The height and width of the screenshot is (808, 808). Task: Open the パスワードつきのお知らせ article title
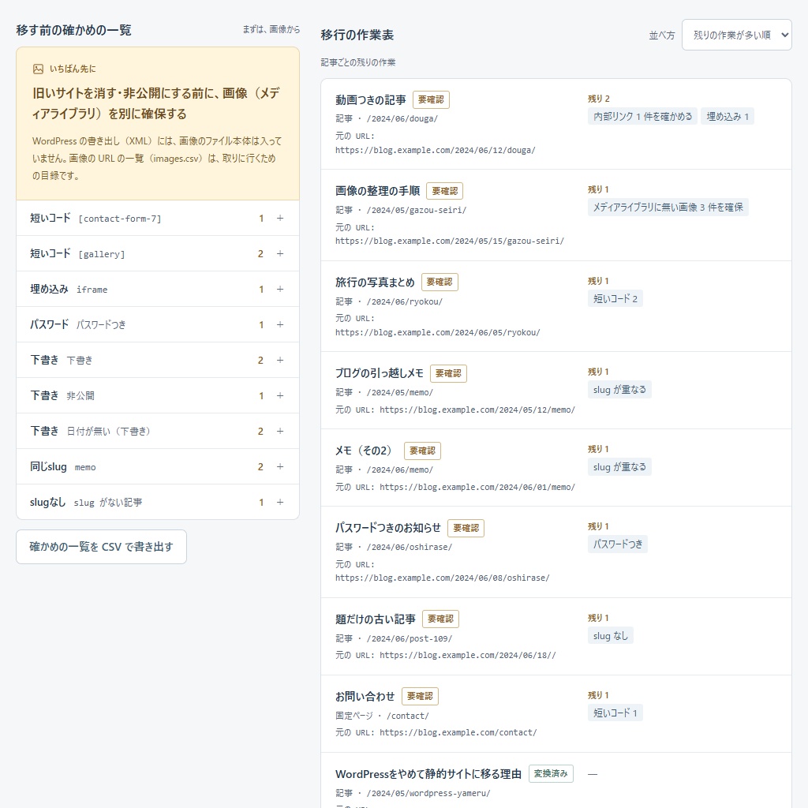388,528
